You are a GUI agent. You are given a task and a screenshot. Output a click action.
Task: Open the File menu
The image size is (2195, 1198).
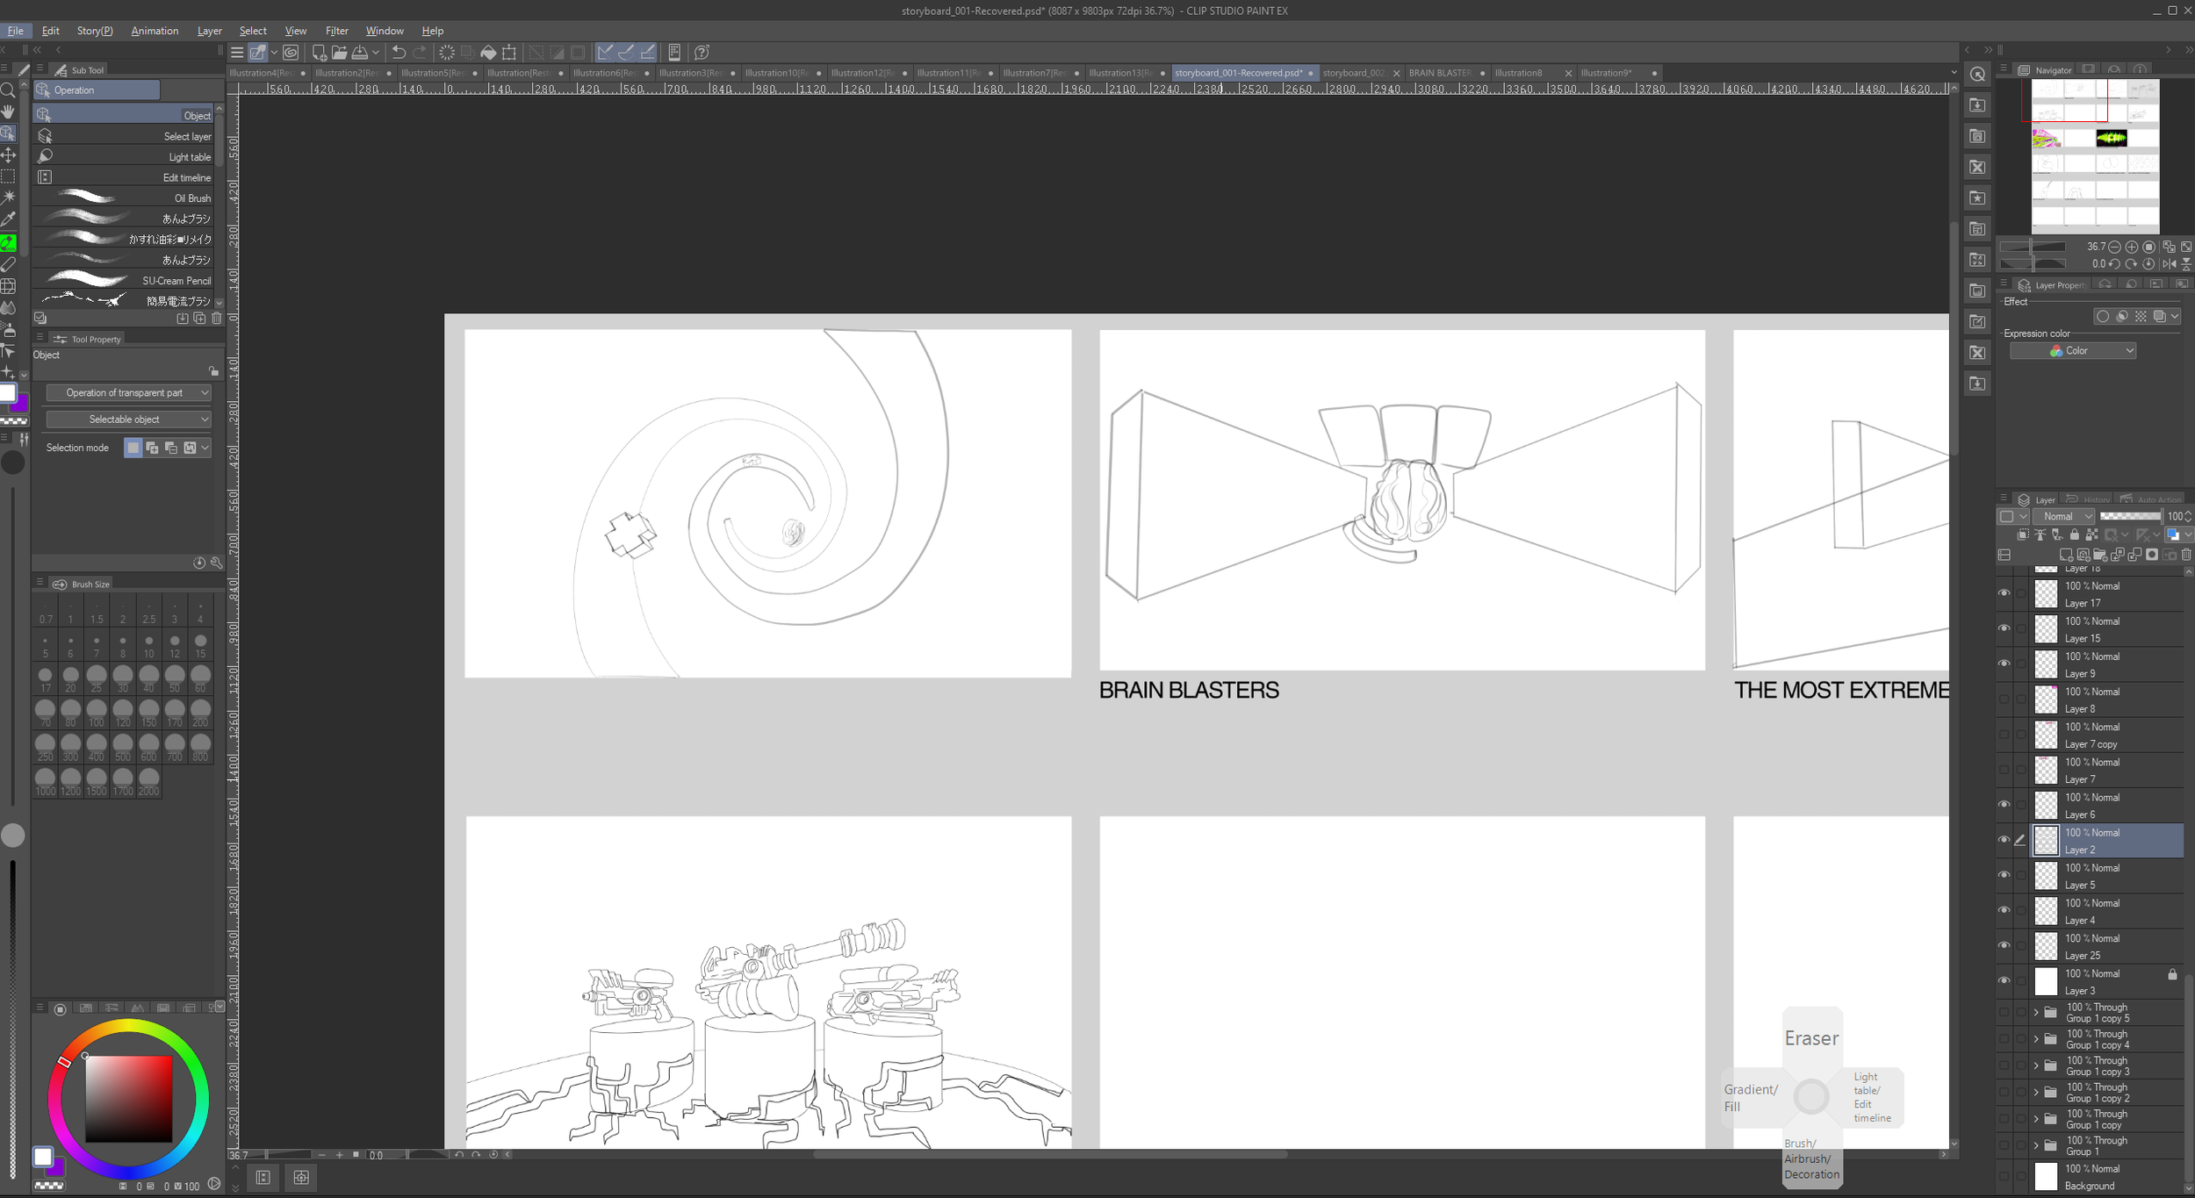(15, 31)
